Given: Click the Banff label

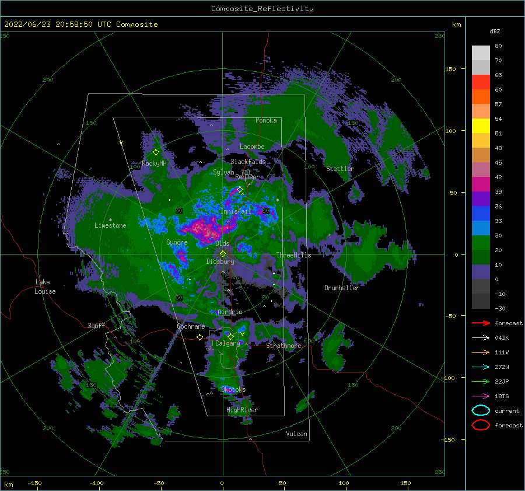Looking at the screenshot, I should (x=96, y=325).
